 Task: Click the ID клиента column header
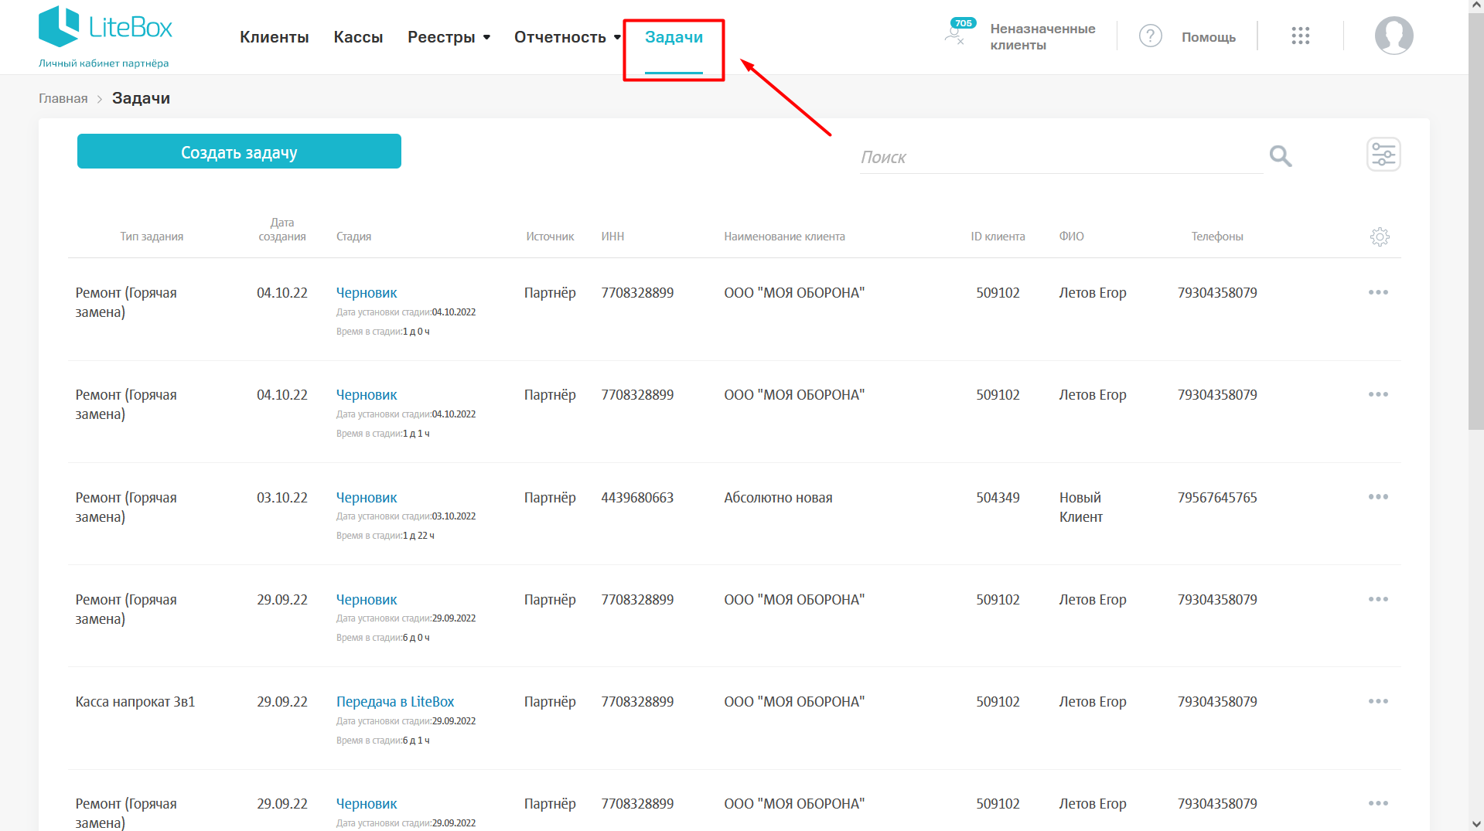point(998,237)
